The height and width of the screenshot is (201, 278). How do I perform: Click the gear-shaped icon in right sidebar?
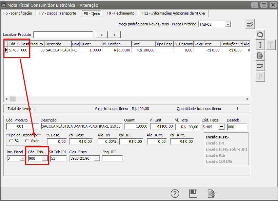point(260,35)
